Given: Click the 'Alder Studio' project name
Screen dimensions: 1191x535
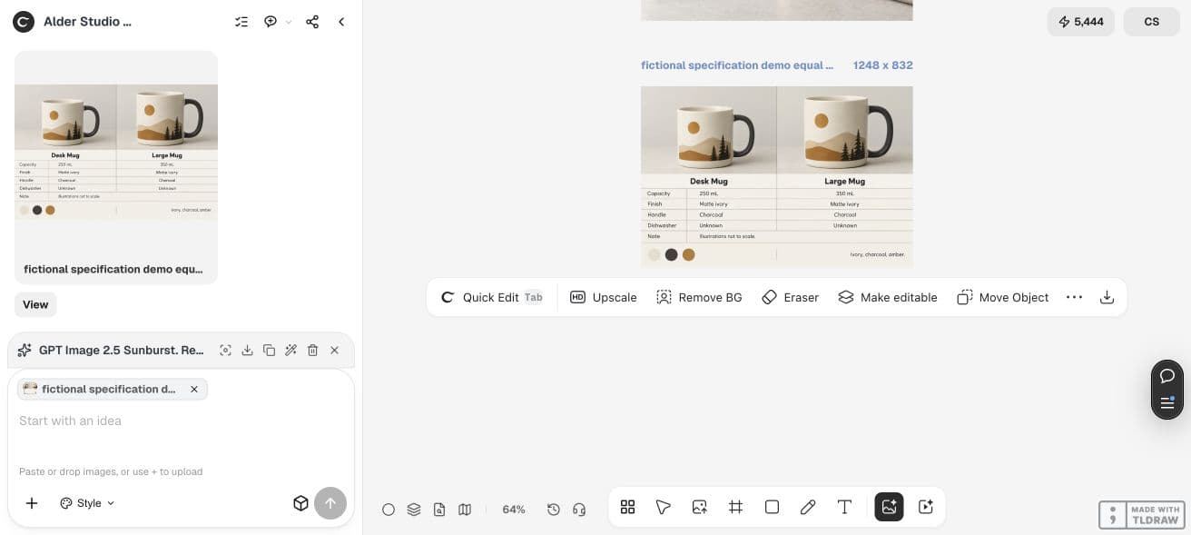Looking at the screenshot, I should tap(87, 22).
